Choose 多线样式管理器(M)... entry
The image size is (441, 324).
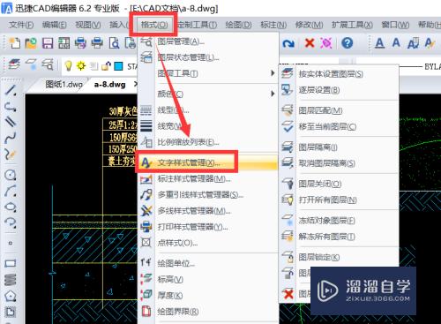(x=207, y=211)
